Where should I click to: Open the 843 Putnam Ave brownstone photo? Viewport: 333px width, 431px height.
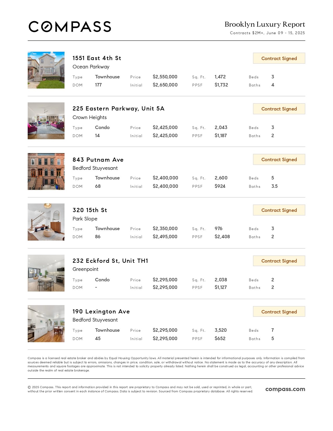46,171
